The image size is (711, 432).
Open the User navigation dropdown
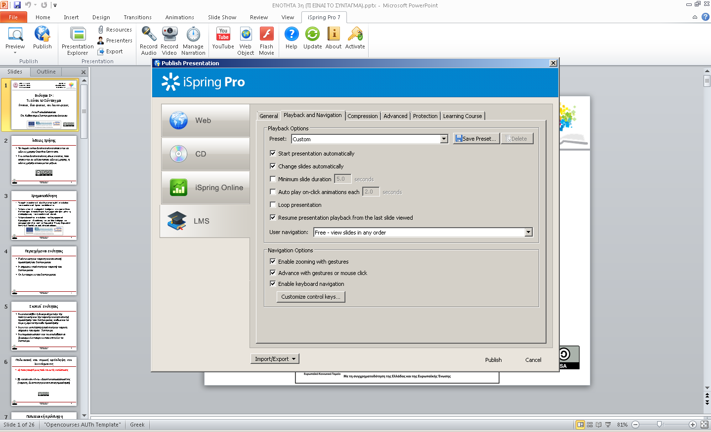click(528, 233)
